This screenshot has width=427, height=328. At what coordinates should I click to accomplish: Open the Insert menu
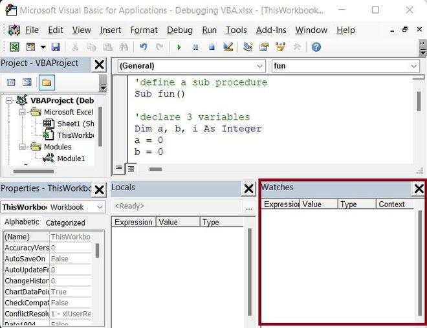point(110,30)
